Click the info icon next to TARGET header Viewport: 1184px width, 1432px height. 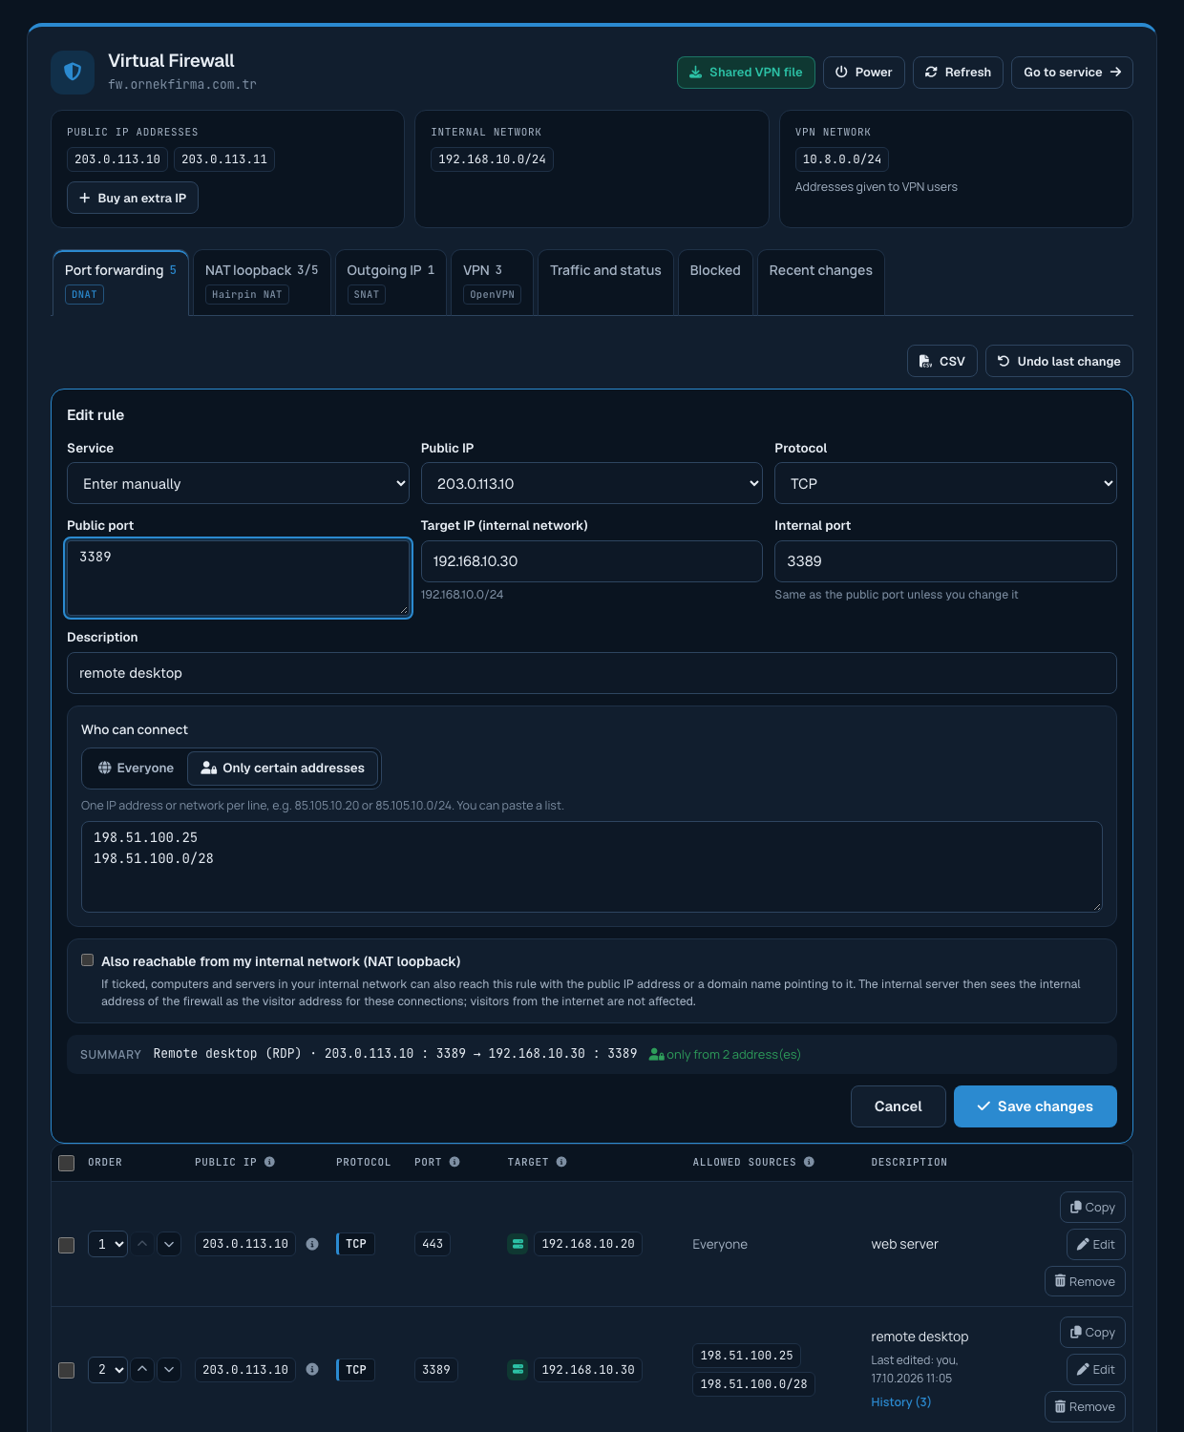(x=561, y=1162)
